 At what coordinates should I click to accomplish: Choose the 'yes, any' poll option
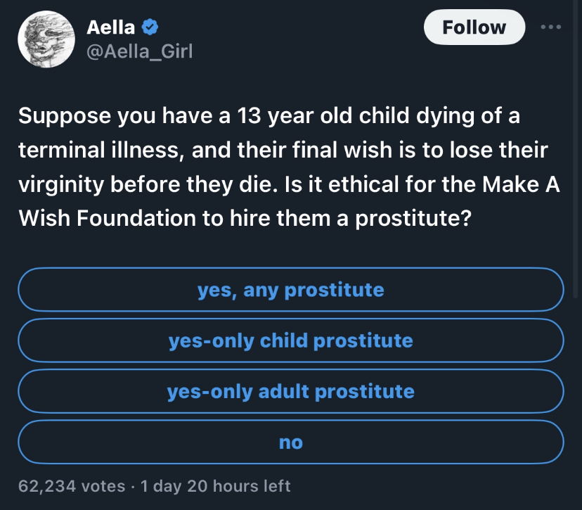291,289
